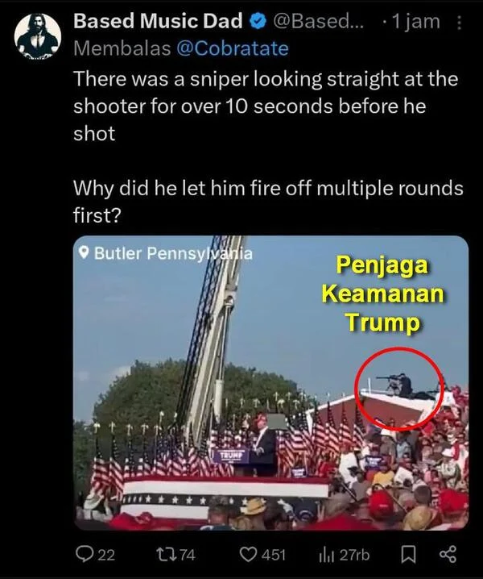Click the 1 jam timestamp
This screenshot has height=579, width=483.
[415, 22]
